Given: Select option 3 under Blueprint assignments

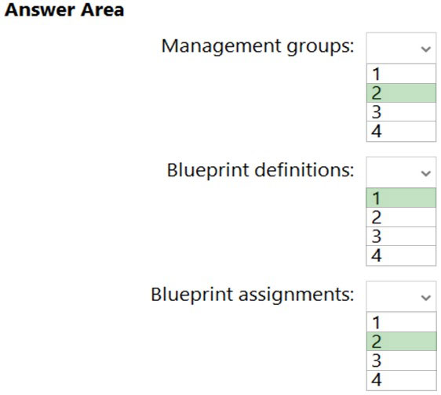Looking at the screenshot, I should [401, 361].
